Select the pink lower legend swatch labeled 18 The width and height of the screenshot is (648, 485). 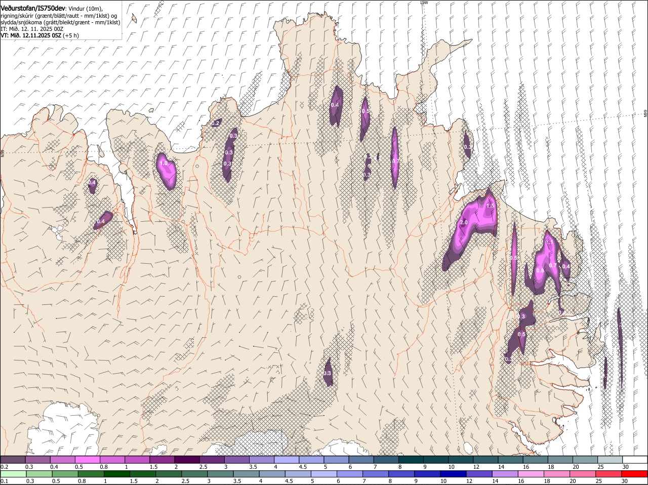(x=557, y=474)
